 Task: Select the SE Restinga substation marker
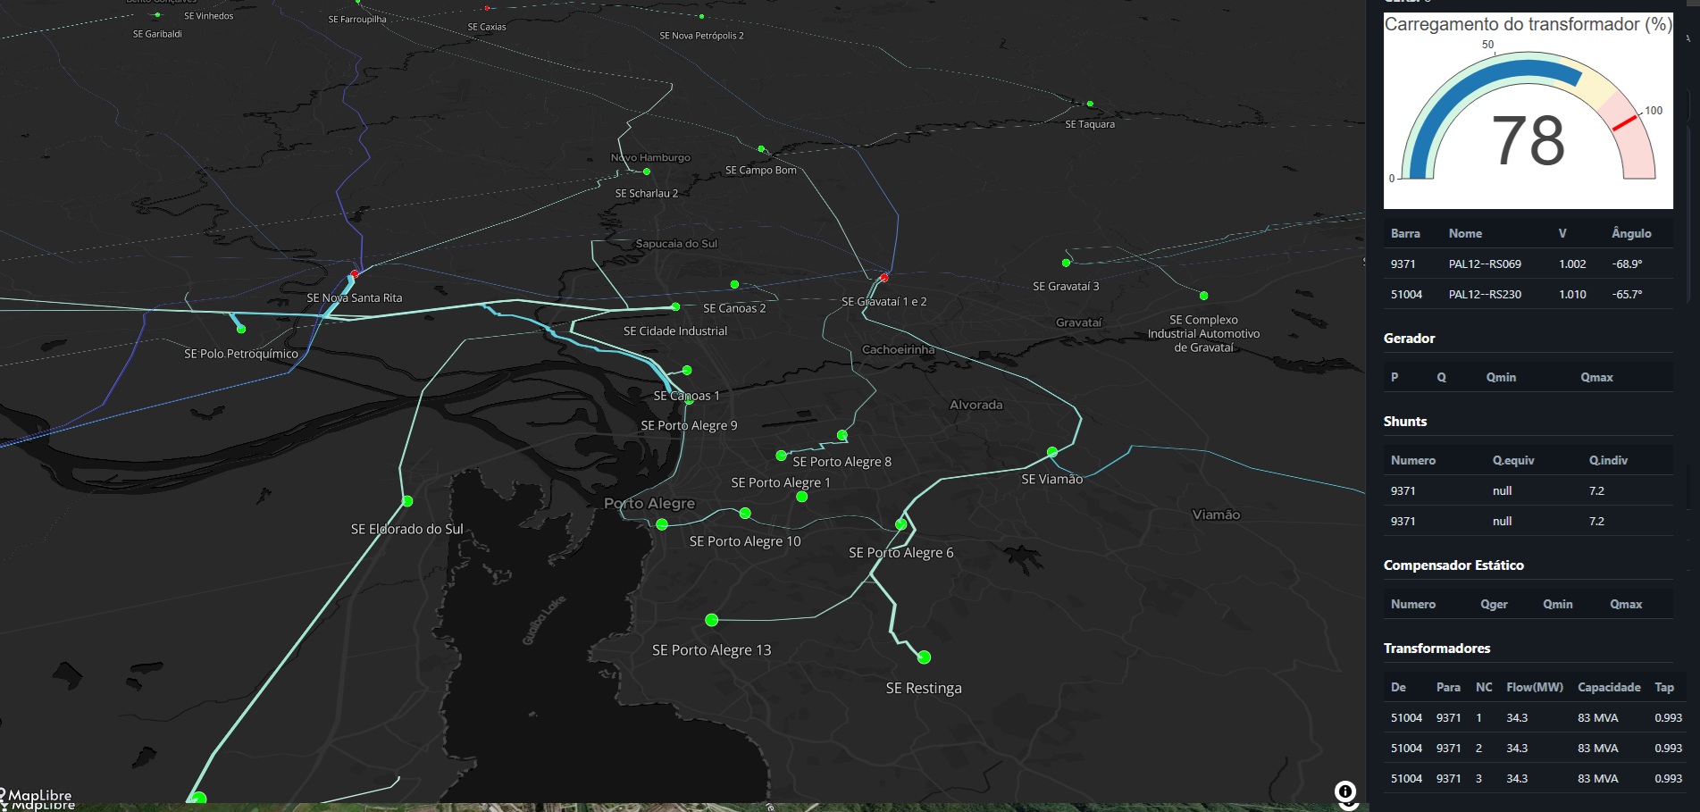(x=925, y=657)
